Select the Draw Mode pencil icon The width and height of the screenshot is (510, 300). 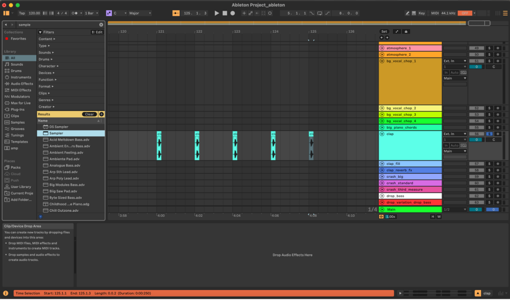coord(407,13)
